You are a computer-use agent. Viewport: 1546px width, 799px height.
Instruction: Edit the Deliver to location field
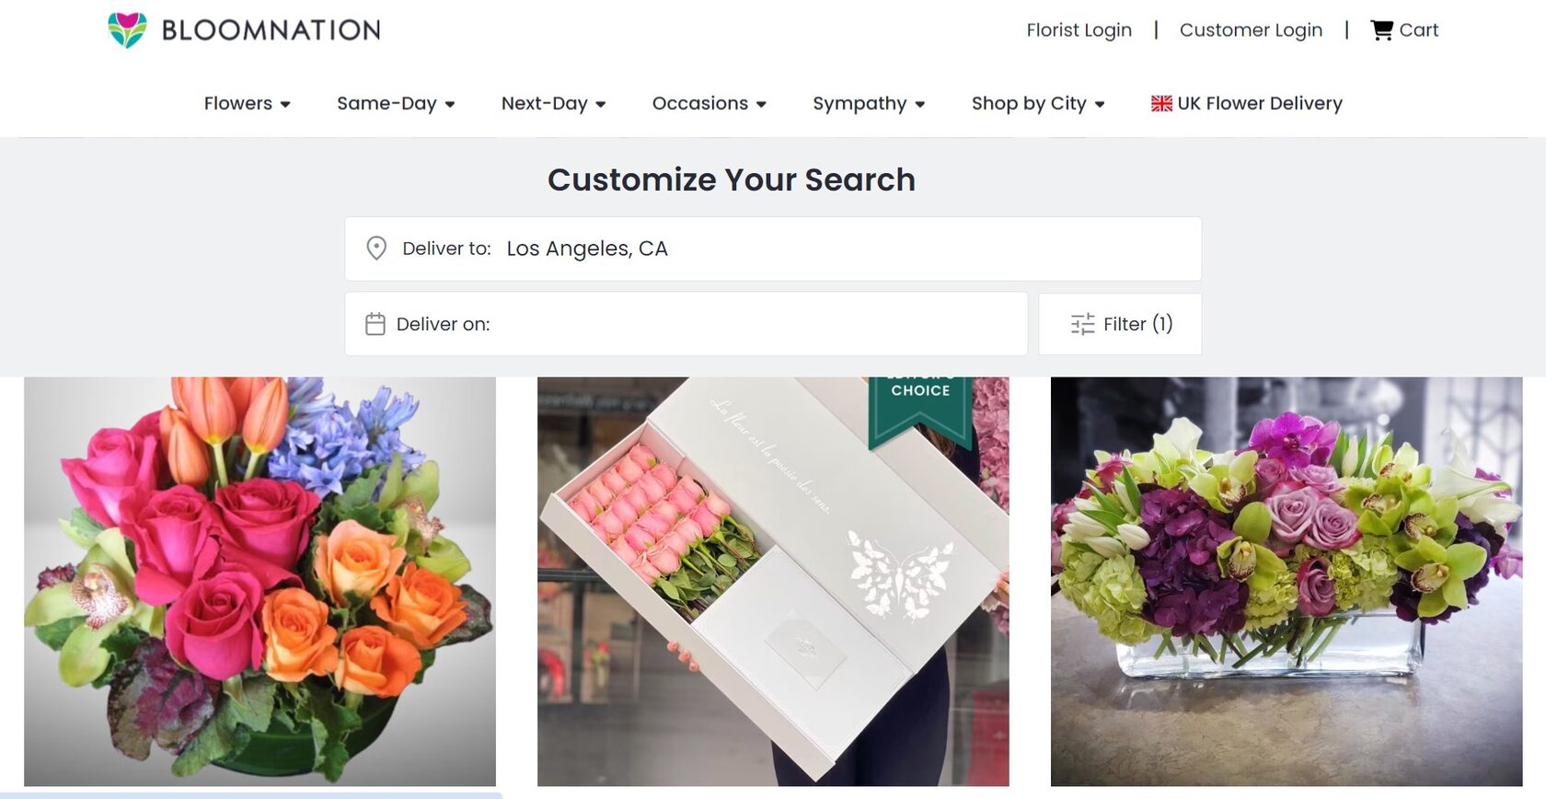(828, 249)
